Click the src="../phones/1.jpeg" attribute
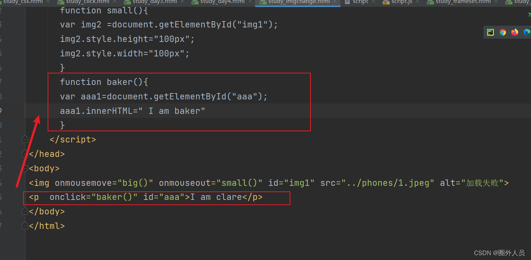Screen dimensions: 531x260 (x=377, y=183)
